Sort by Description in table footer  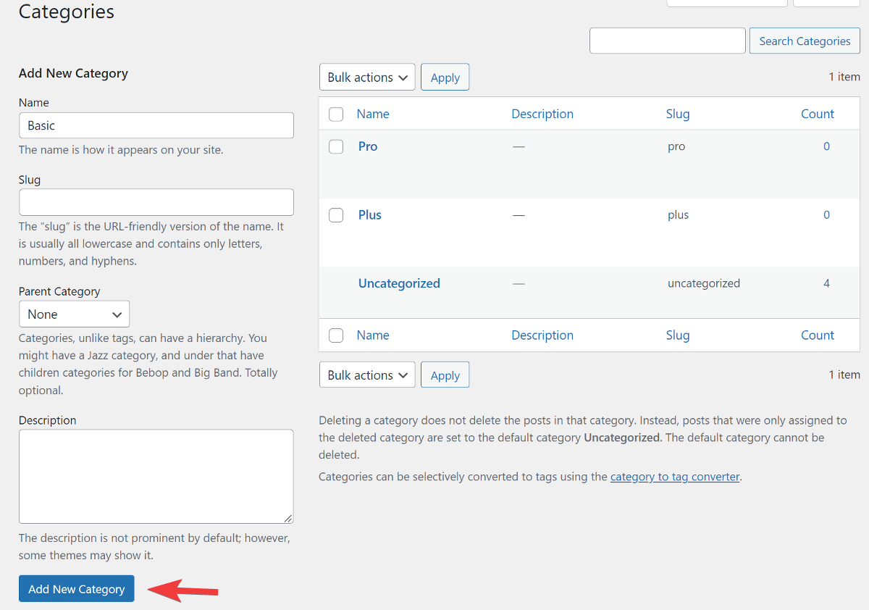click(x=542, y=335)
